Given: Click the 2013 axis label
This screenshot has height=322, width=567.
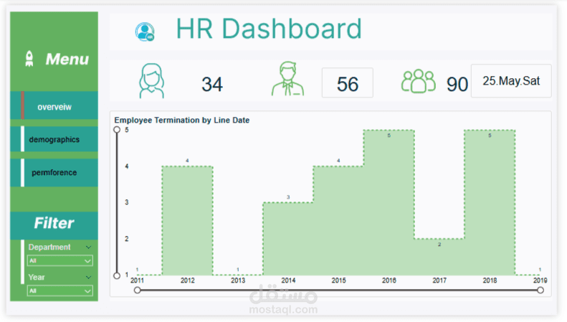Looking at the screenshot, I should 238,280.
